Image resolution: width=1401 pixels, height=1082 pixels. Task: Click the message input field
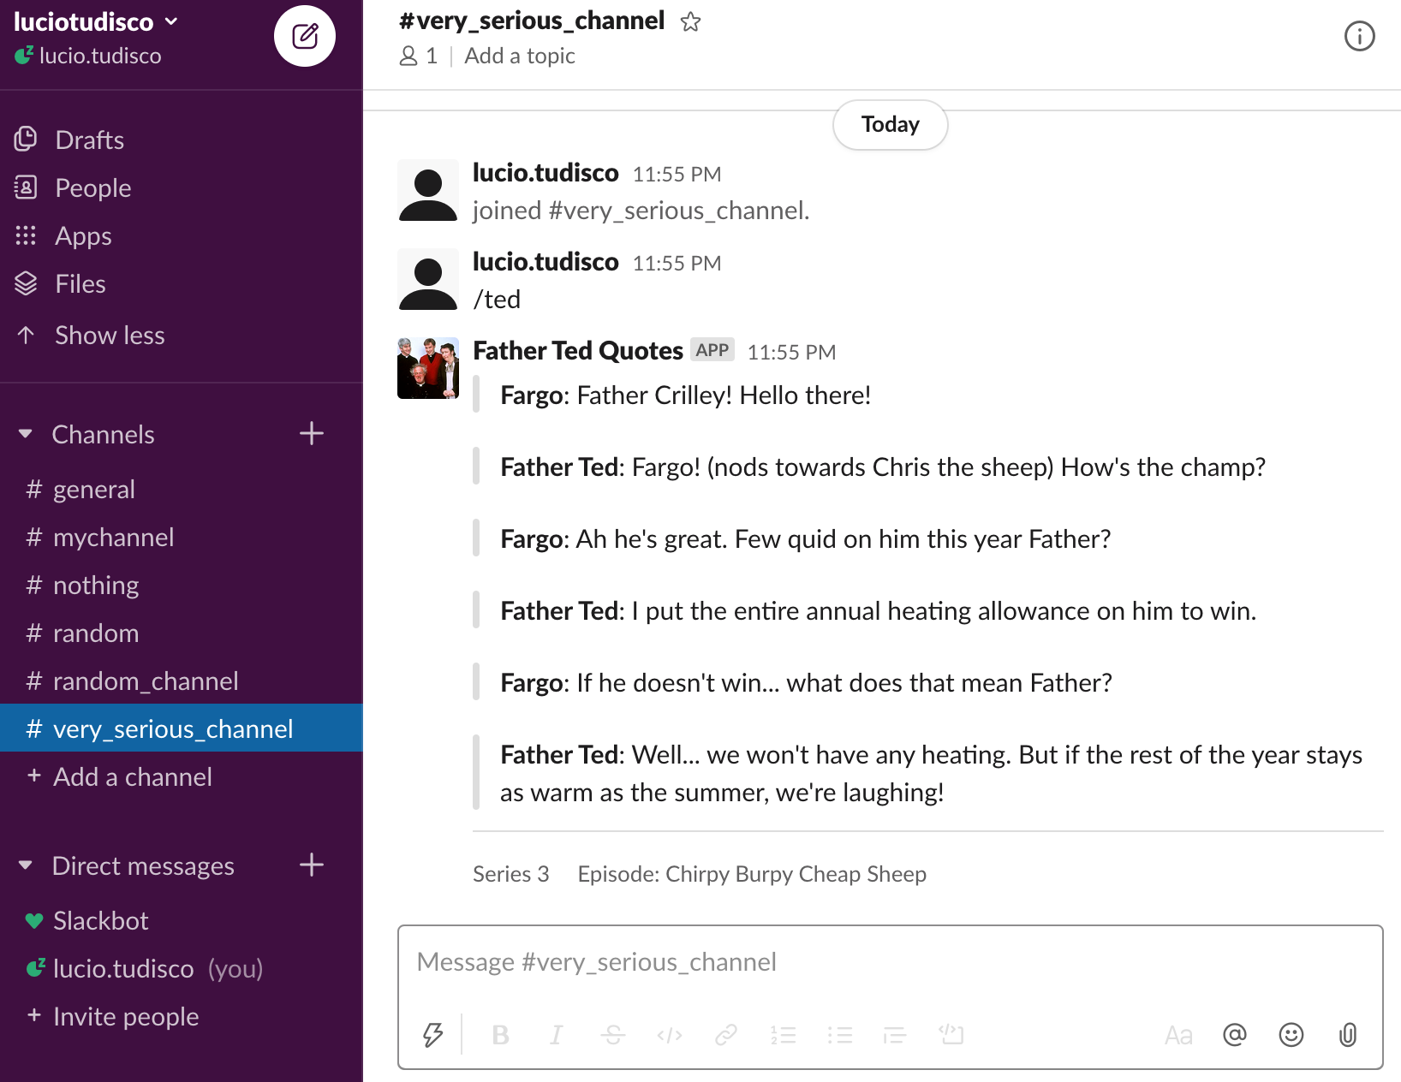click(856, 962)
